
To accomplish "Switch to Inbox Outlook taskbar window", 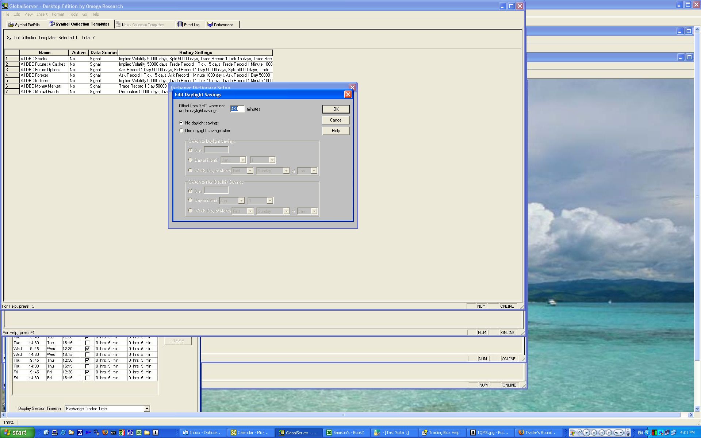I will (x=203, y=433).
